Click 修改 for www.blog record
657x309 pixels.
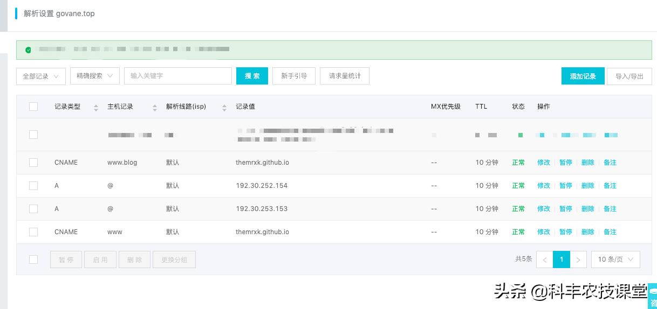point(544,163)
